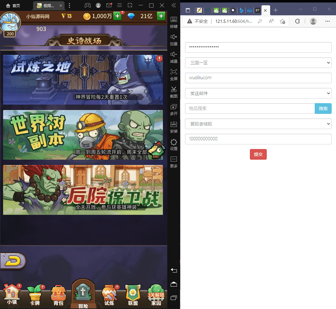Switch to the blue cloud browser tab
This screenshot has height=309, width=336.
[x=250, y=10]
